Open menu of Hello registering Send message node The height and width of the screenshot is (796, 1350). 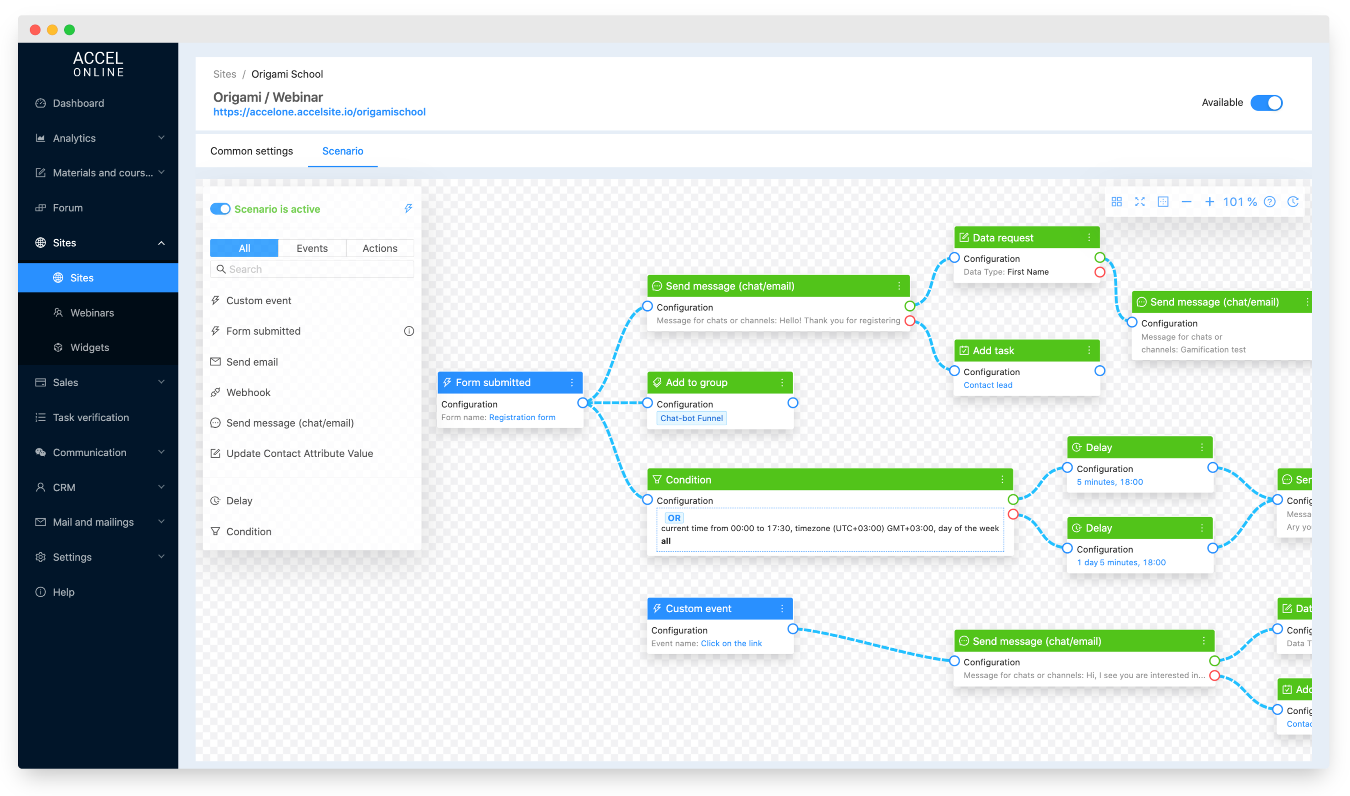pos(899,287)
